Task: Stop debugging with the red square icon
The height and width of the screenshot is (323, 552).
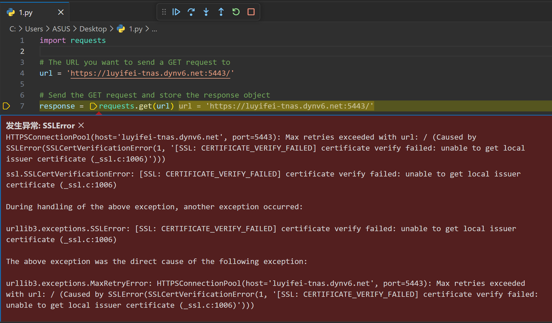Action: pyautogui.click(x=251, y=12)
